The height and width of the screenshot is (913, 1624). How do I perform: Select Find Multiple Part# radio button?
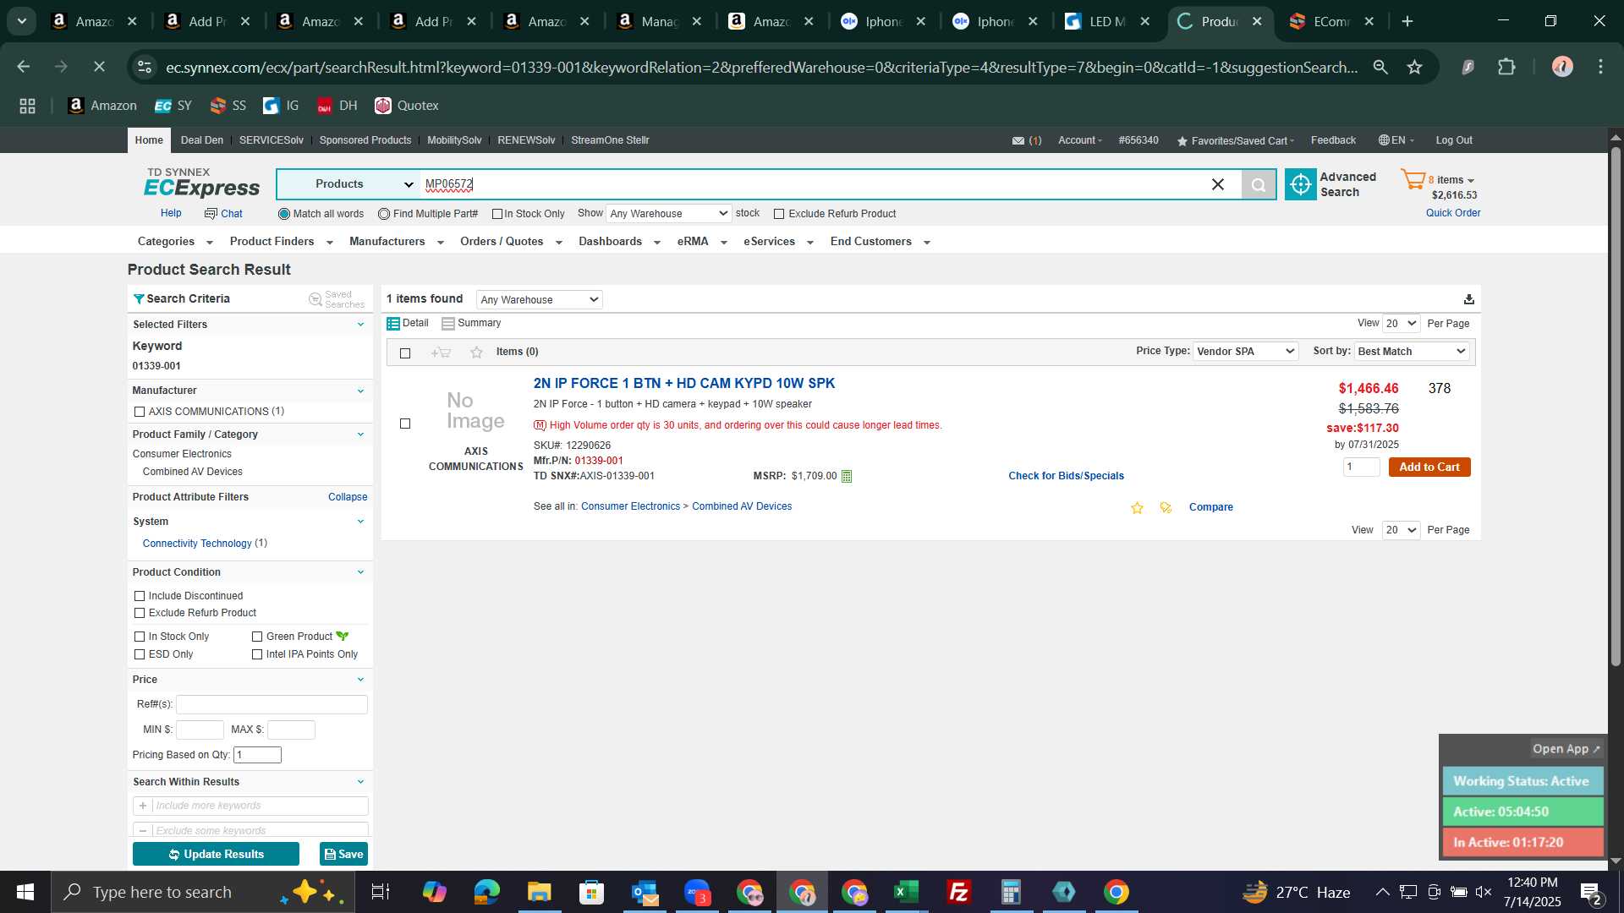(384, 214)
